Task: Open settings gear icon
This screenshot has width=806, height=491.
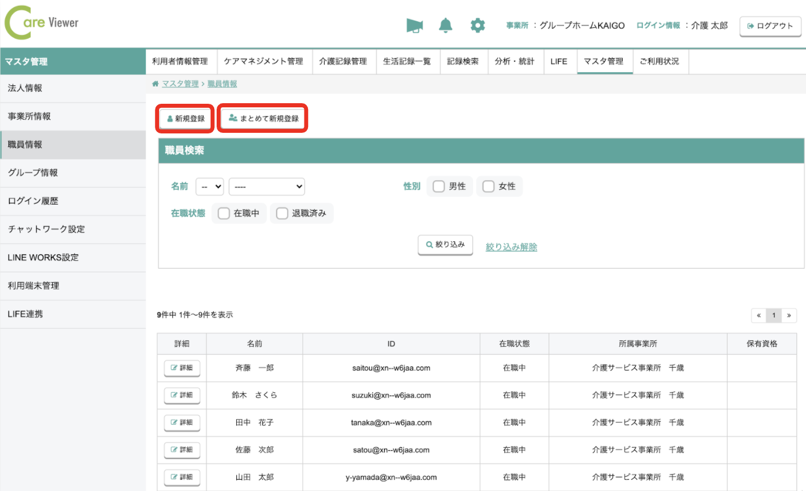Action: pyautogui.click(x=477, y=25)
